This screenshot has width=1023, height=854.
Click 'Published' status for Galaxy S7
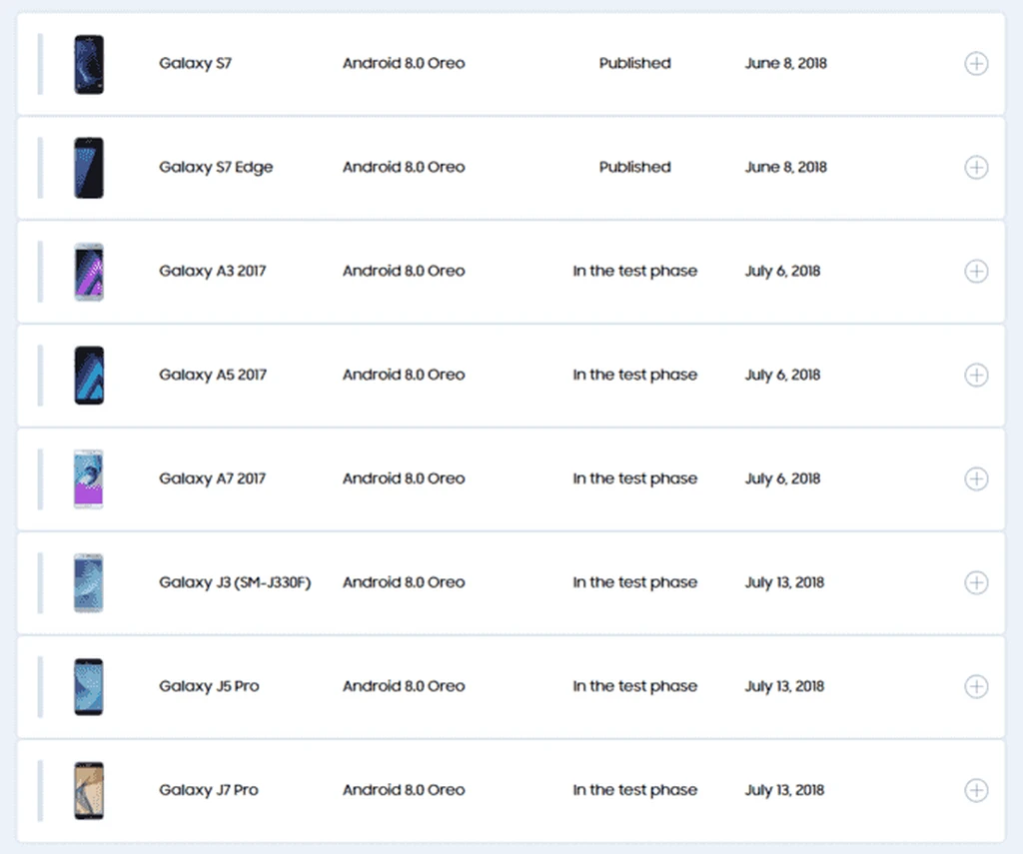(x=634, y=63)
